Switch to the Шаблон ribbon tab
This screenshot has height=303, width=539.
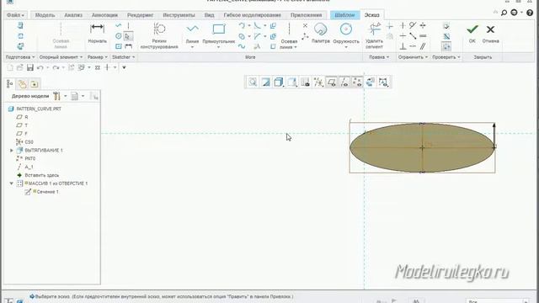tap(344, 15)
